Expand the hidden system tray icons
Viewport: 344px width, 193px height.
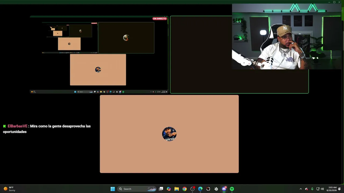(x=301, y=189)
